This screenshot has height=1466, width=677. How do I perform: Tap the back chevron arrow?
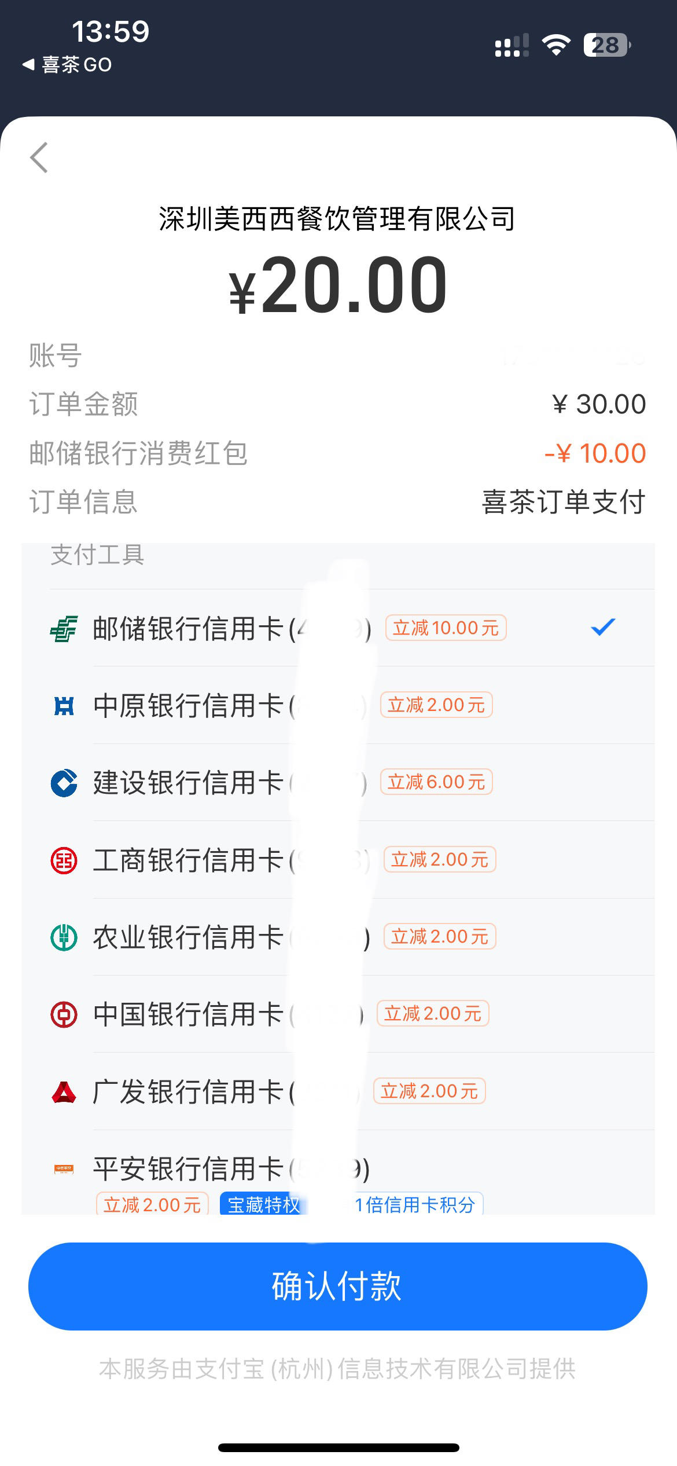(x=39, y=157)
